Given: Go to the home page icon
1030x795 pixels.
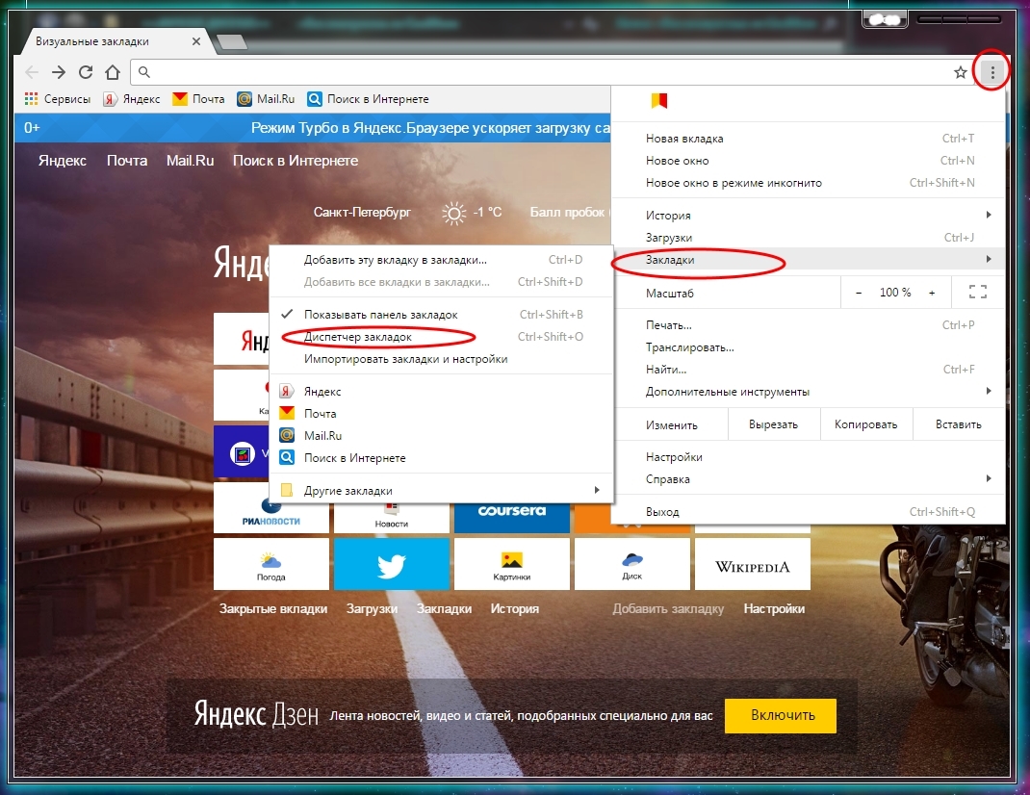Looking at the screenshot, I should click(113, 72).
